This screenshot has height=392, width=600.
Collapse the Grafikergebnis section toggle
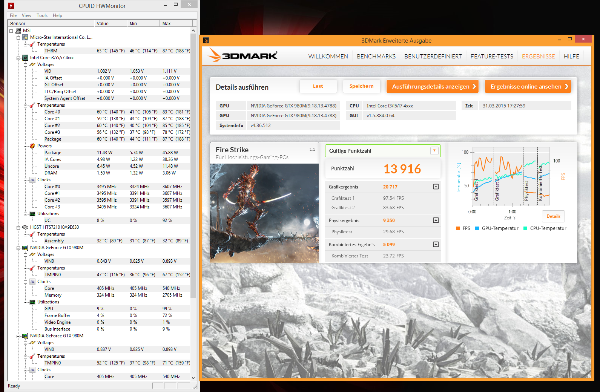pos(436,187)
